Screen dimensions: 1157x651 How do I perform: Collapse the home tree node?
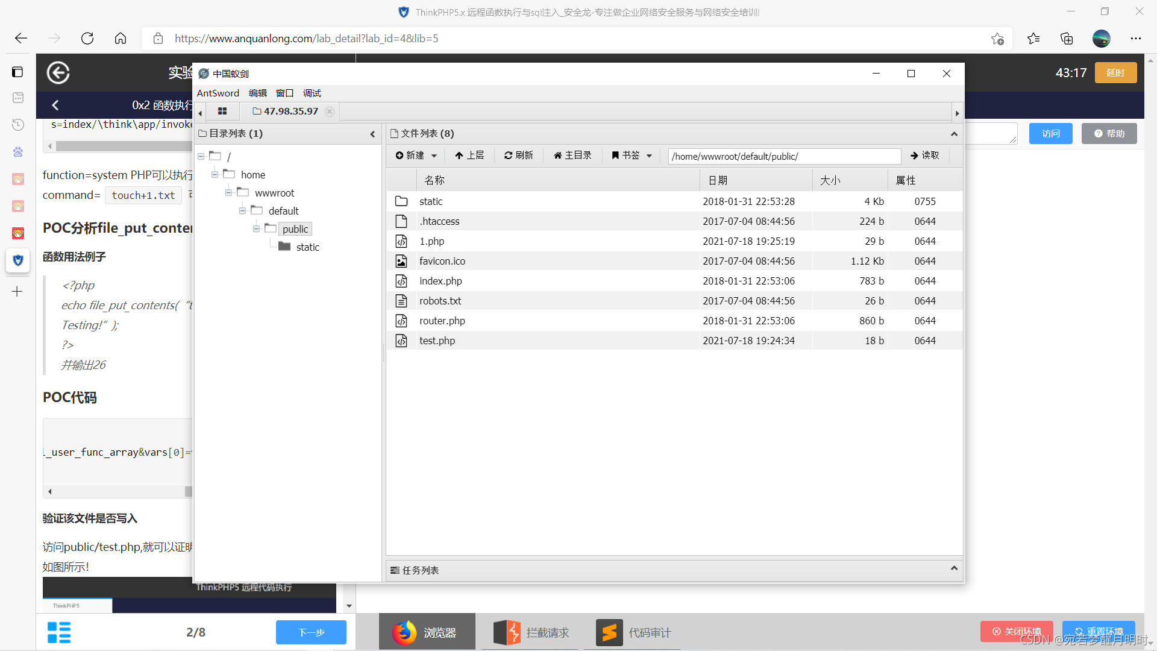pos(215,175)
